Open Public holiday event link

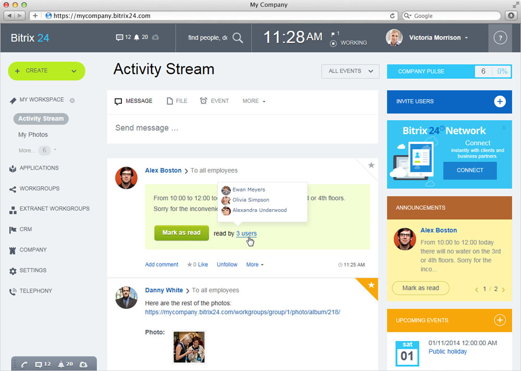pyautogui.click(x=448, y=352)
